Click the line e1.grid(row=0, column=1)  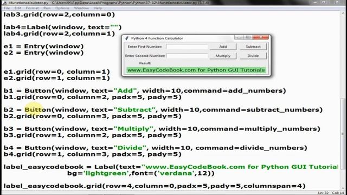click(56, 71)
